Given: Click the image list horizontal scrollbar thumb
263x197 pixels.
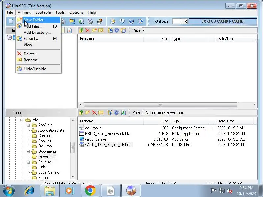Looking at the screenshot, I should pos(160,105).
